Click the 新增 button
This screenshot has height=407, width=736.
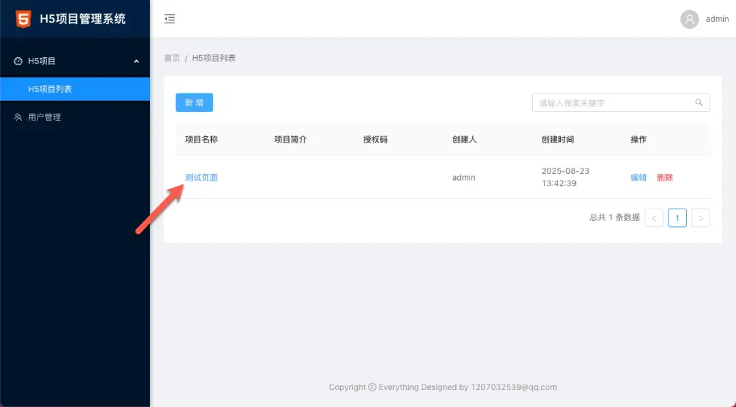(194, 103)
